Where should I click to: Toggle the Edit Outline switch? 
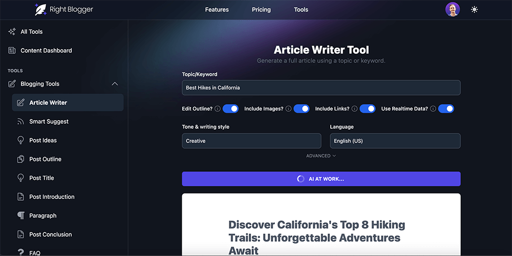(x=230, y=109)
